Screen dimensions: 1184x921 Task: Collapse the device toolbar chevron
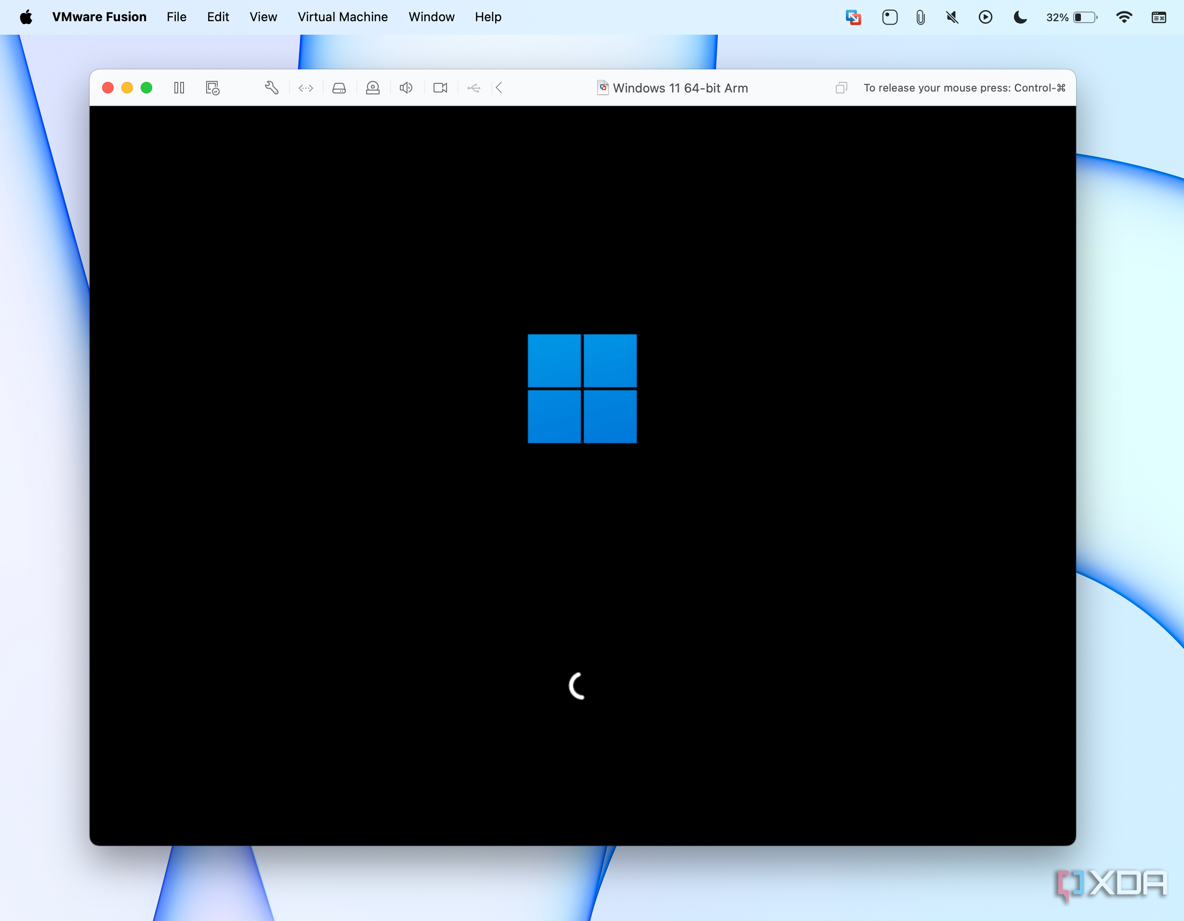point(499,88)
